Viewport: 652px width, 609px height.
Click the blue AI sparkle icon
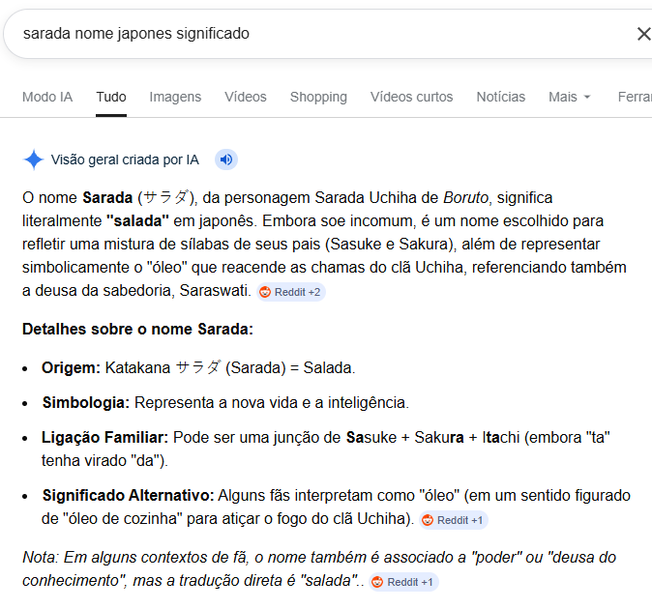(33, 159)
